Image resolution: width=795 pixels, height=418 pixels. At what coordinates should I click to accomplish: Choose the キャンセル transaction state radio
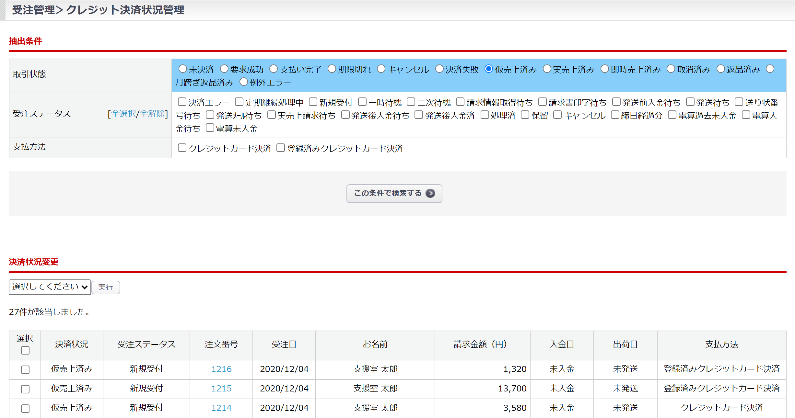point(381,69)
